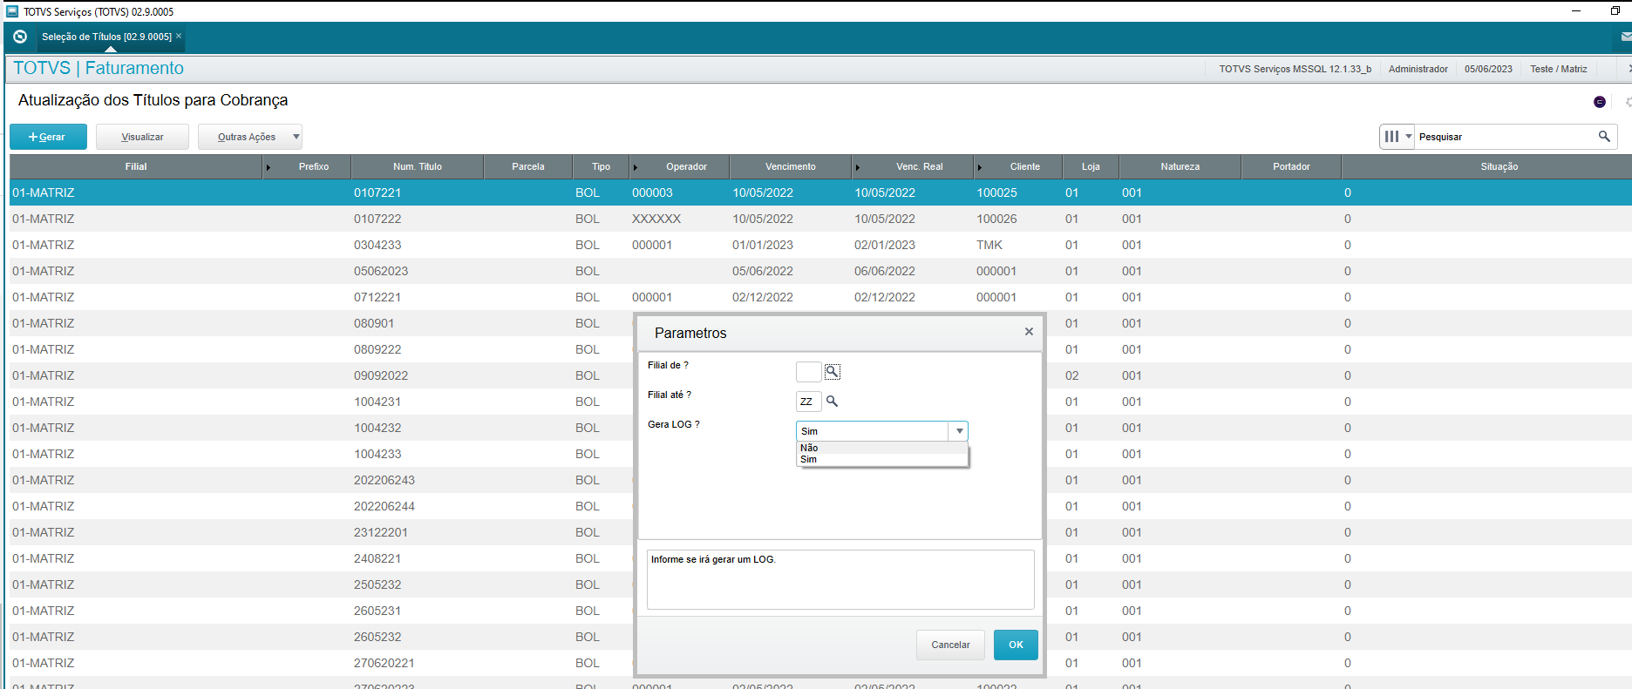
Task: Sort by the Tipo column header
Action: tap(602, 166)
